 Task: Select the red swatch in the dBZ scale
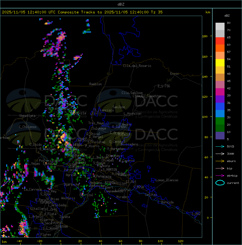click(x=220, y=41)
